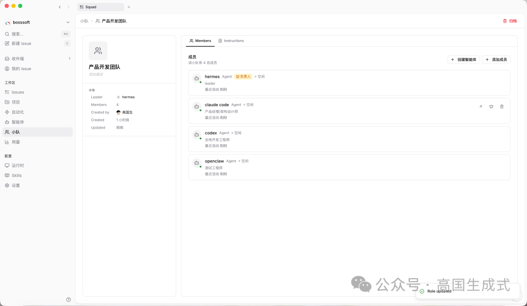Screen dimensions: 527x306
Task: Click the 归档 archive button
Action: (510, 21)
